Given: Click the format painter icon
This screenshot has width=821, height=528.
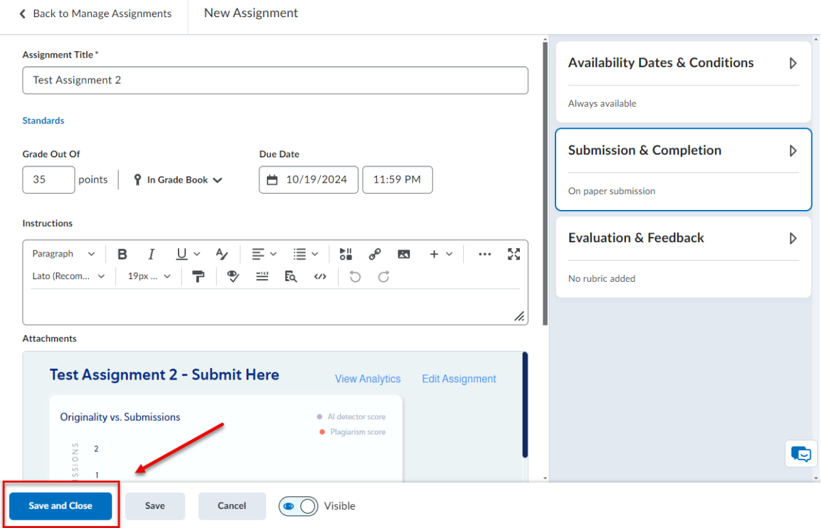Looking at the screenshot, I should tap(198, 276).
